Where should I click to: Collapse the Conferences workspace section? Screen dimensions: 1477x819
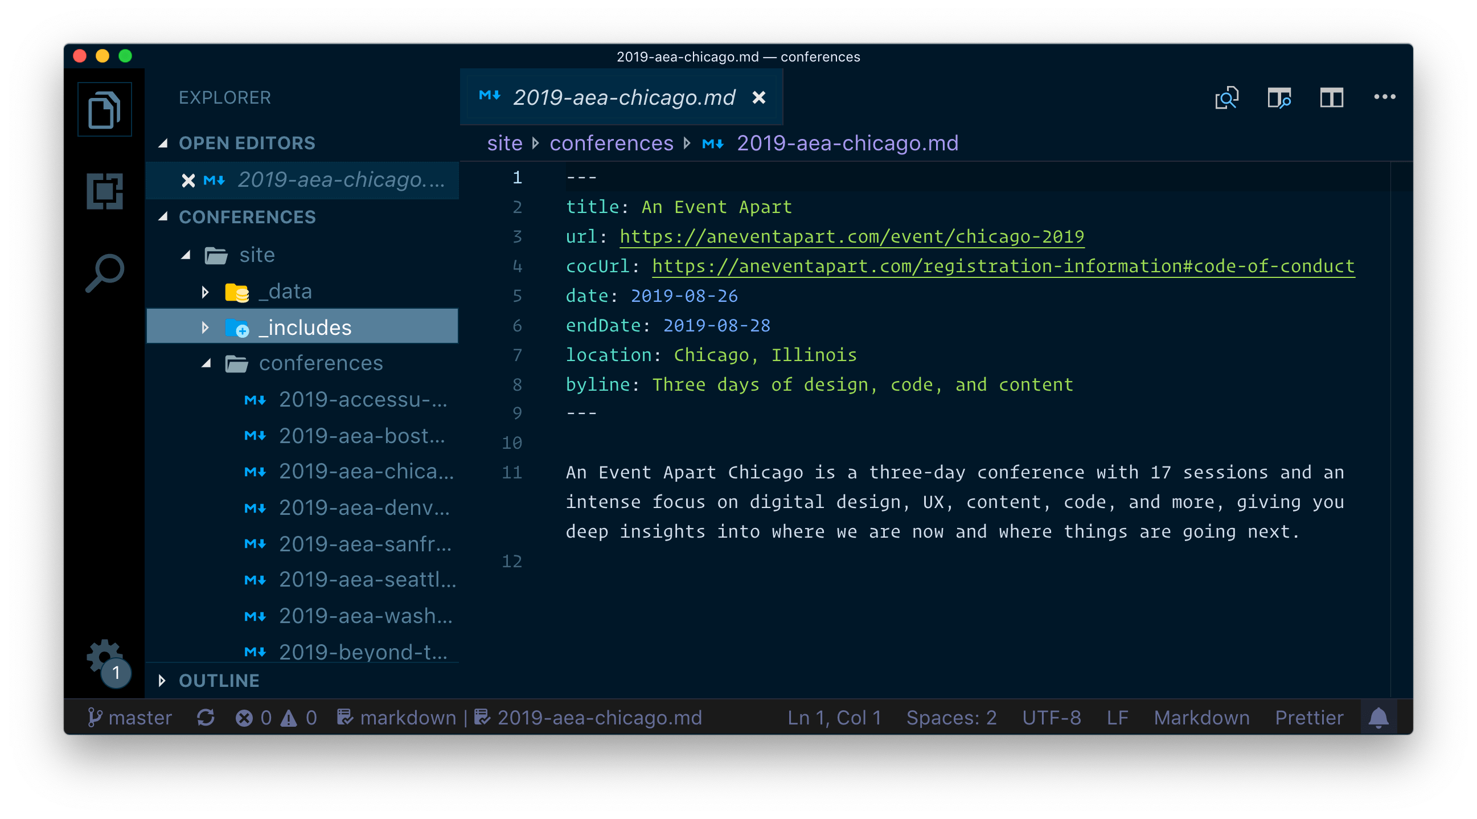click(x=163, y=217)
